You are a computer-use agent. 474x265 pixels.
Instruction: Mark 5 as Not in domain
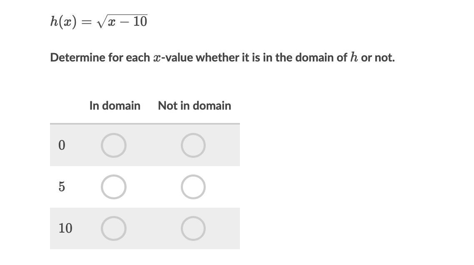pos(193,187)
